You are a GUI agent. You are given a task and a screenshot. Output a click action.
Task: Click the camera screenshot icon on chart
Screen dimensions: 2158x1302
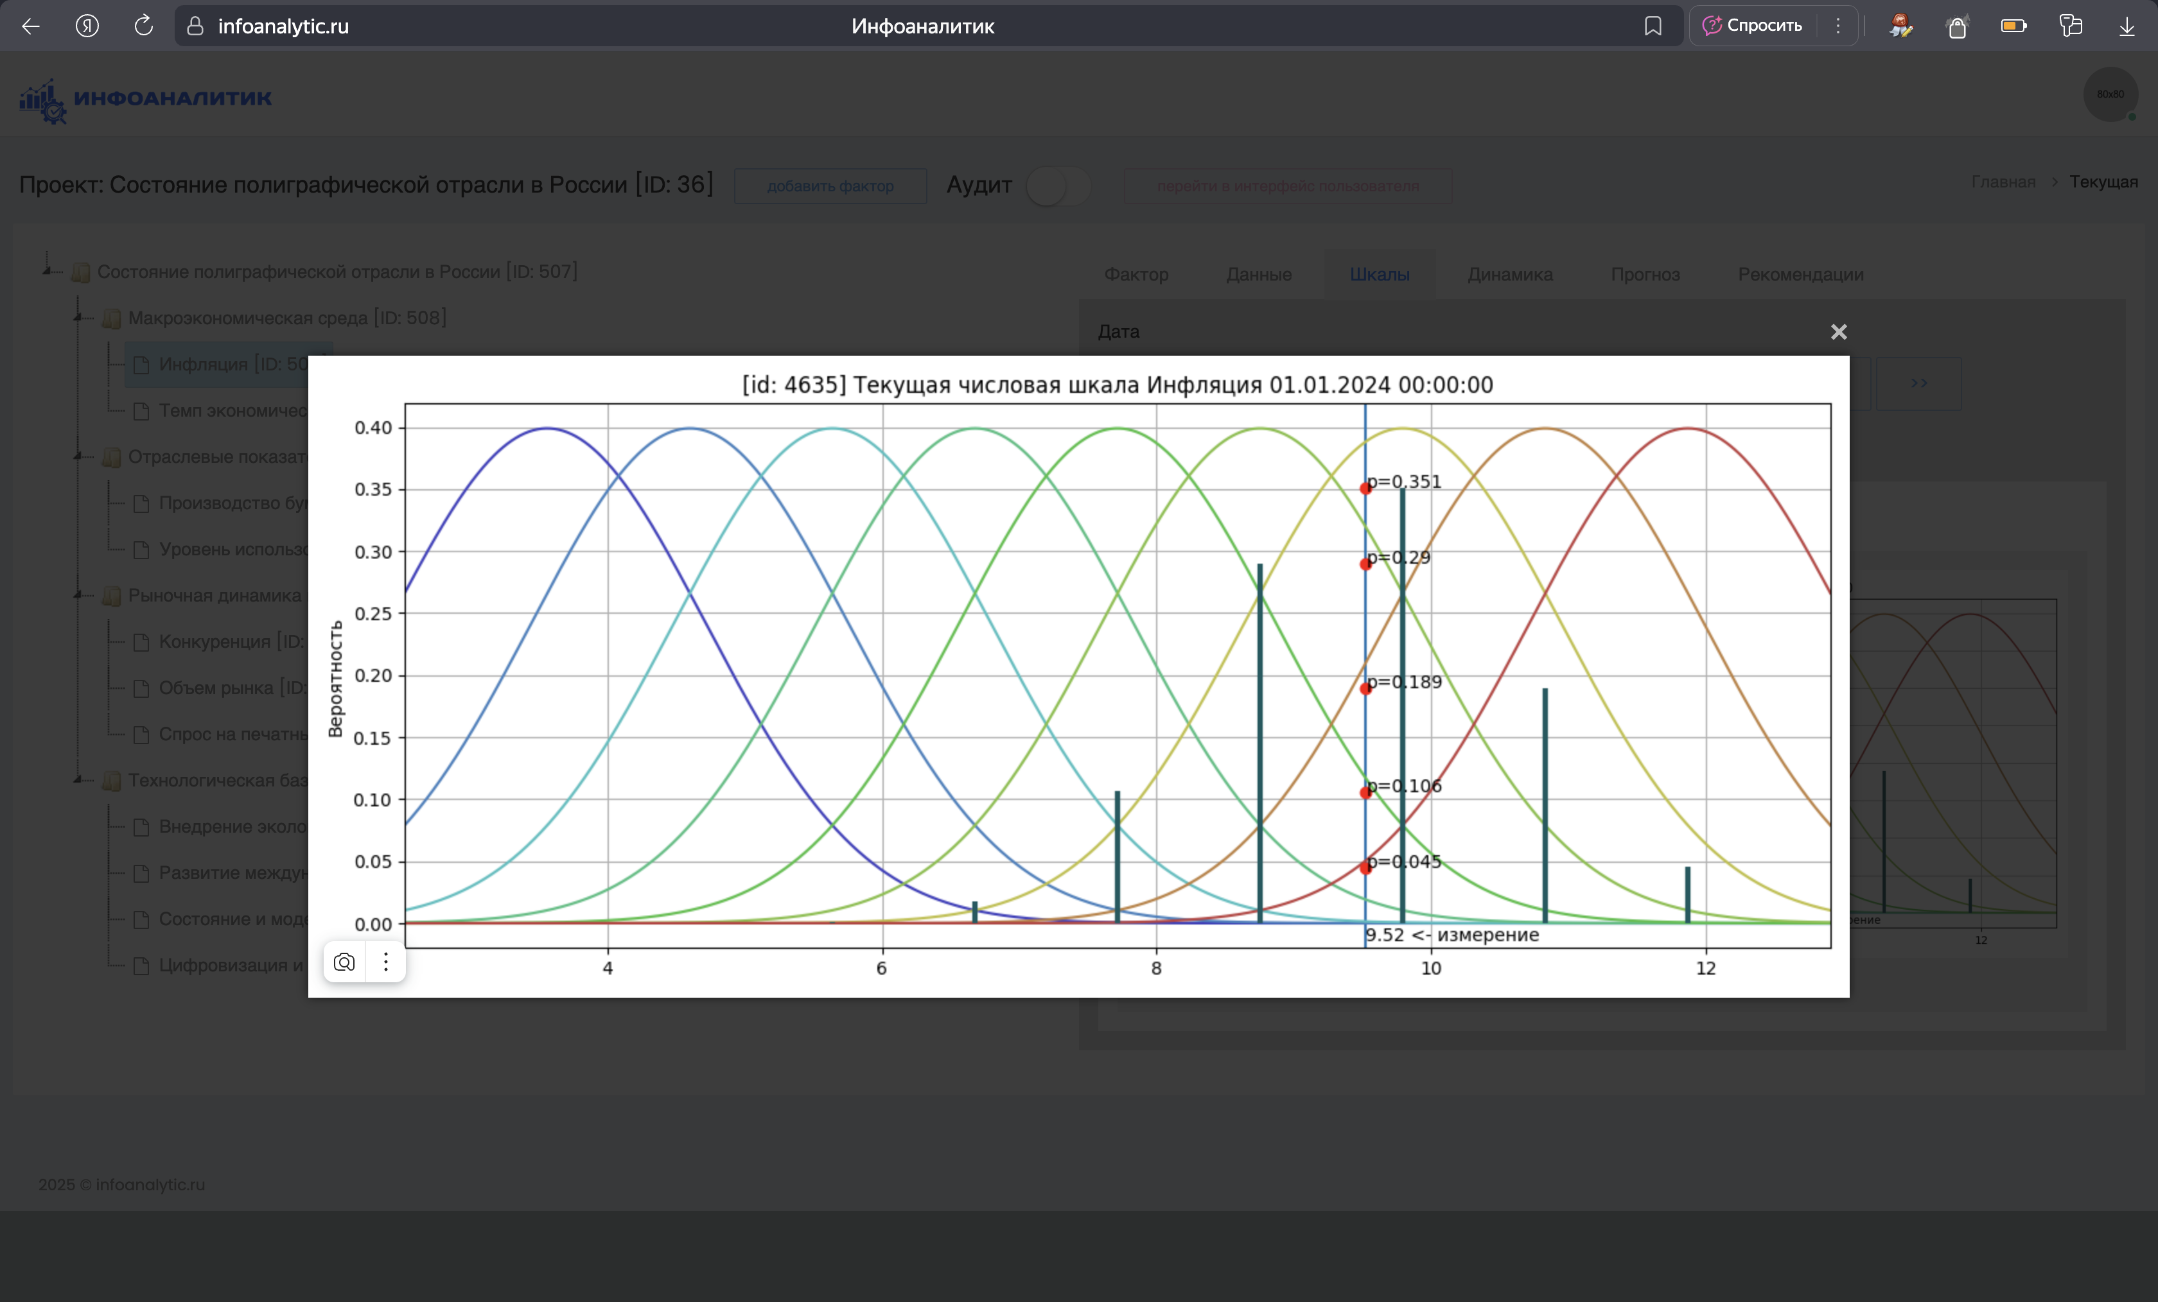344,962
